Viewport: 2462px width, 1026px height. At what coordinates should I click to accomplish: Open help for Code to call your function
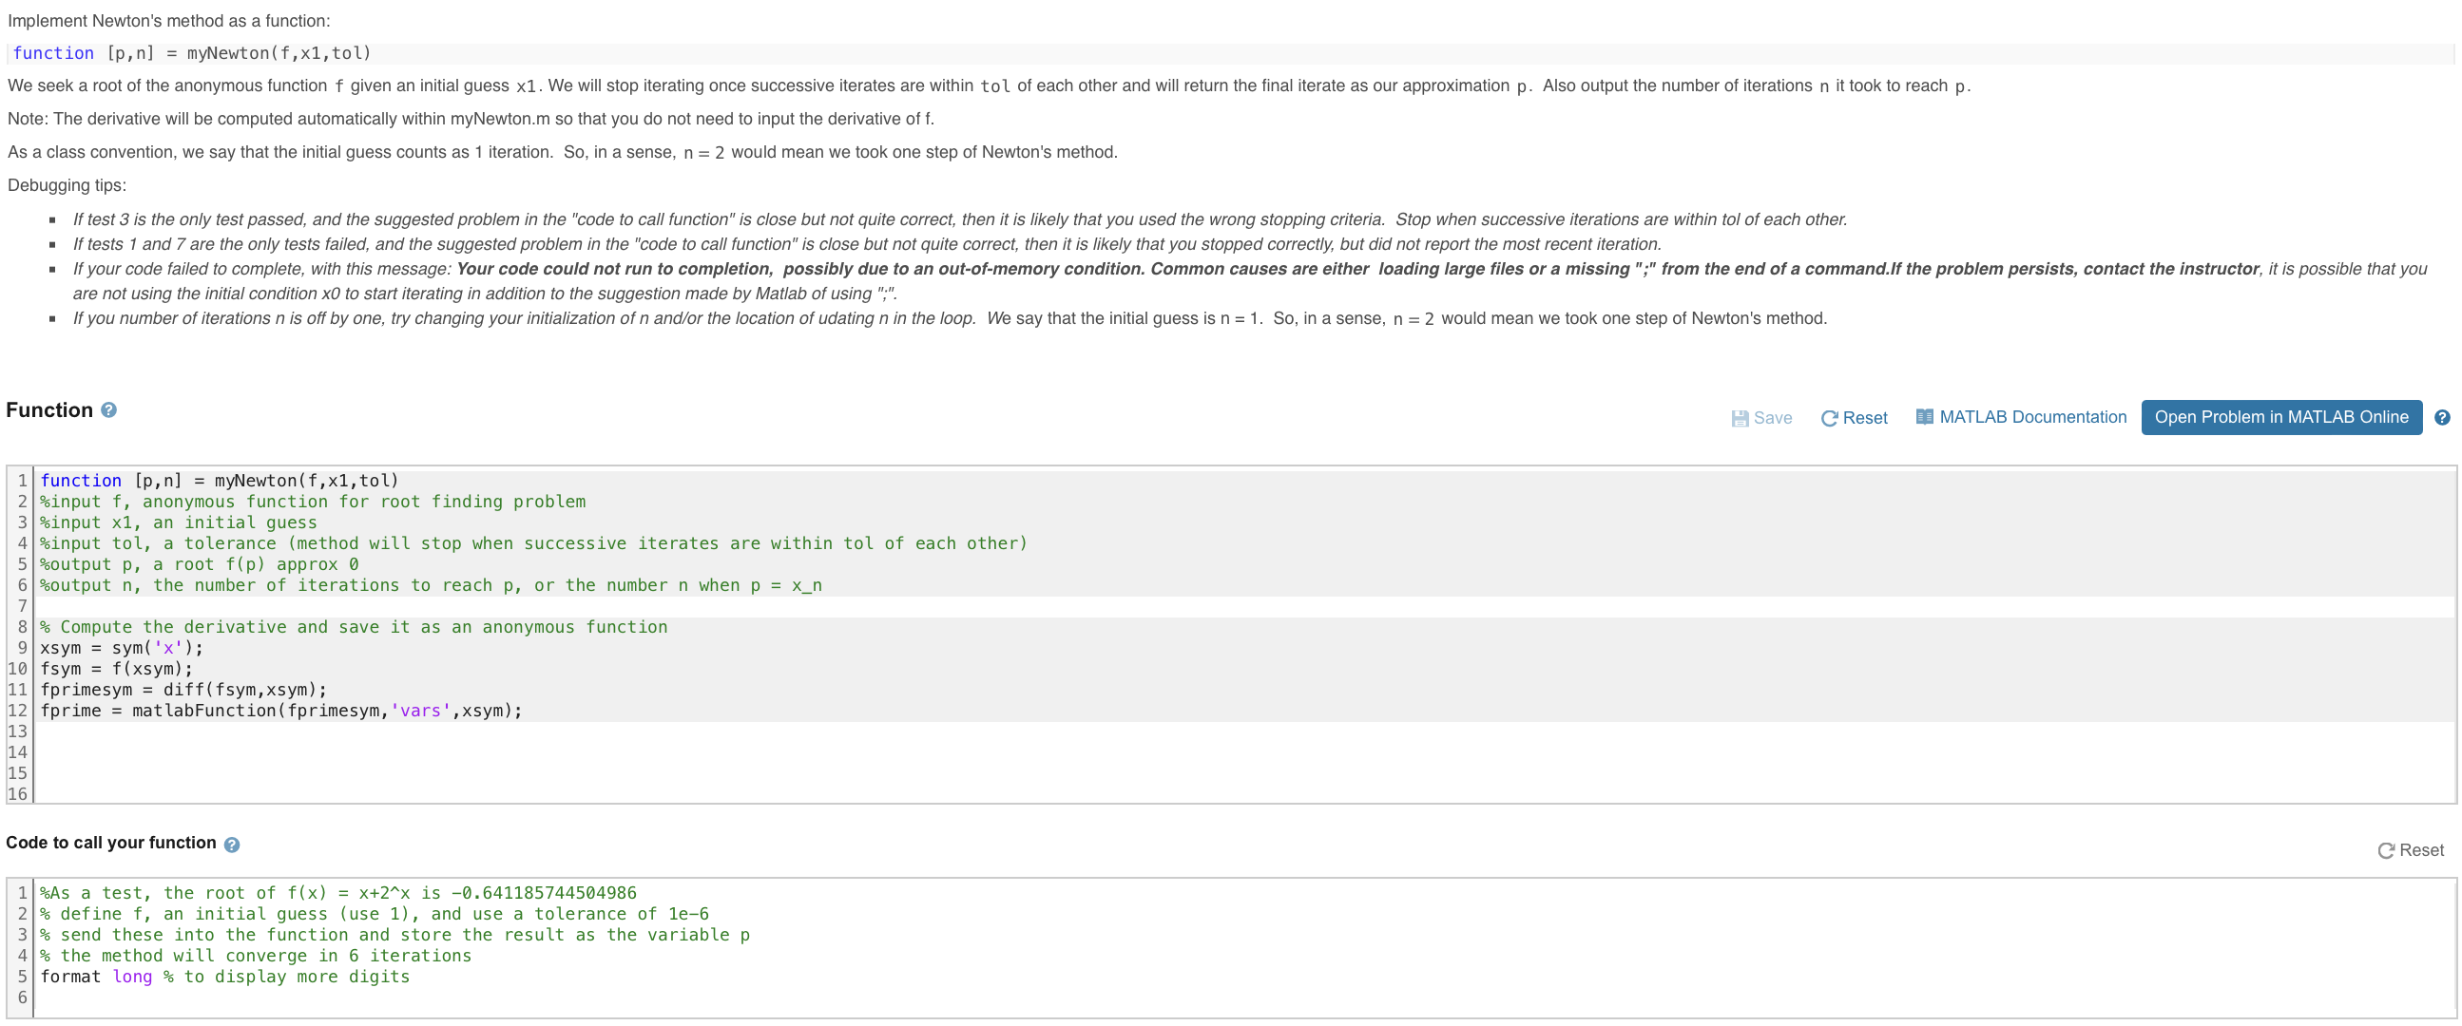230,845
